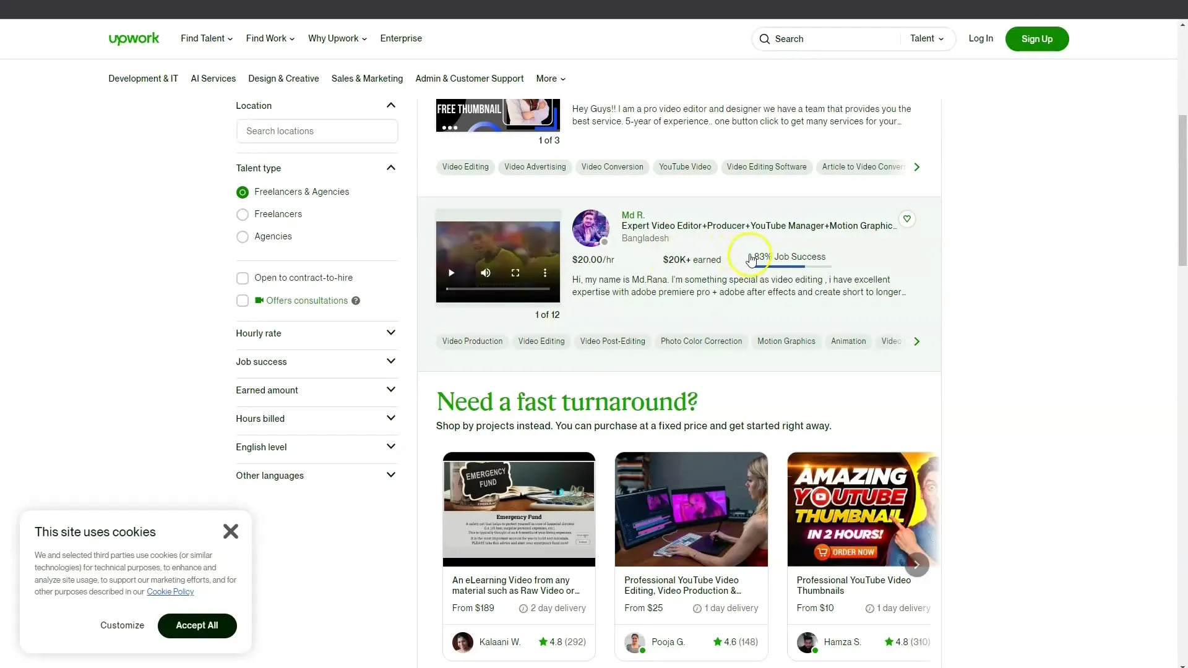Click the Upwork logo to go home
This screenshot has height=668, width=1188.
click(x=133, y=39)
